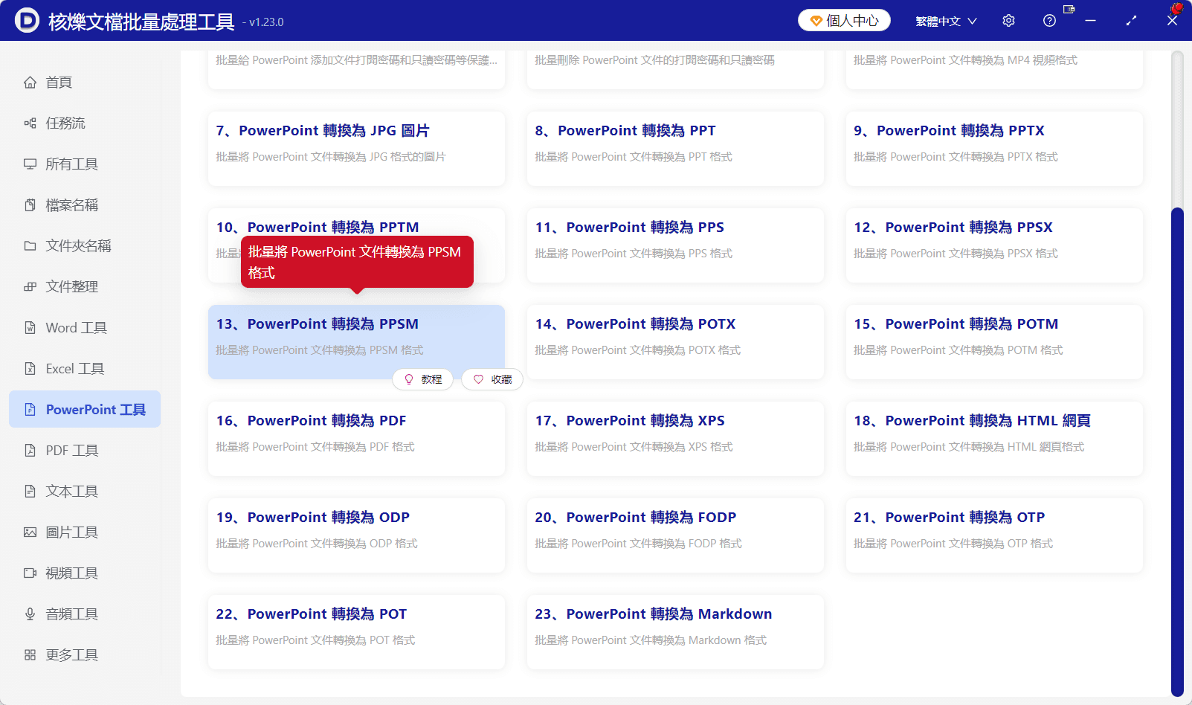Viewport: 1192px width, 705px height.
Task: Click the PDF file icon in sidebar
Action: pos(30,451)
